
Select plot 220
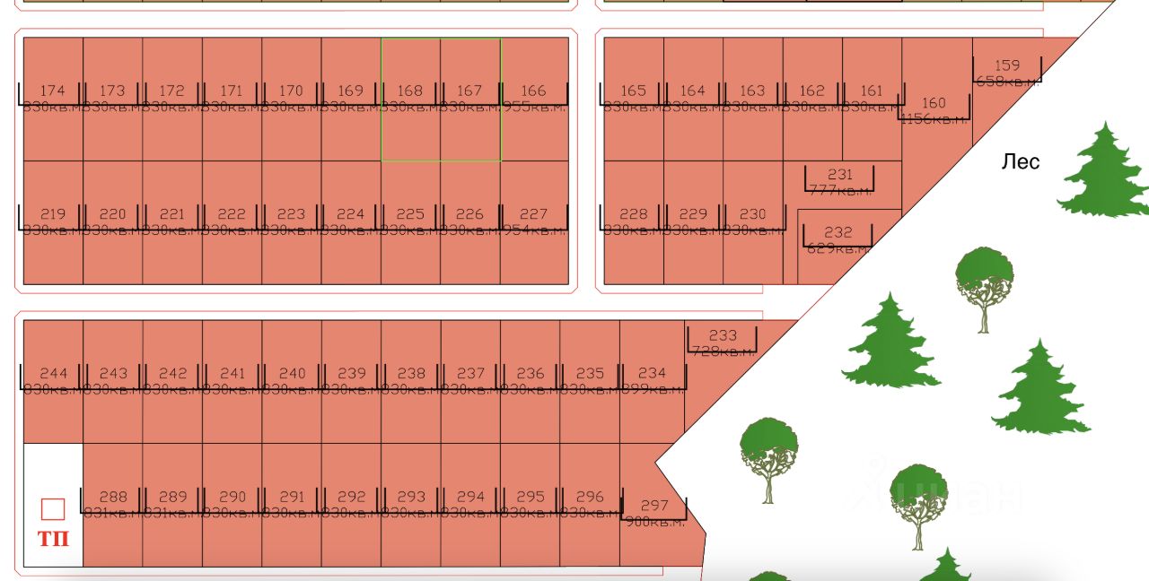113,222
